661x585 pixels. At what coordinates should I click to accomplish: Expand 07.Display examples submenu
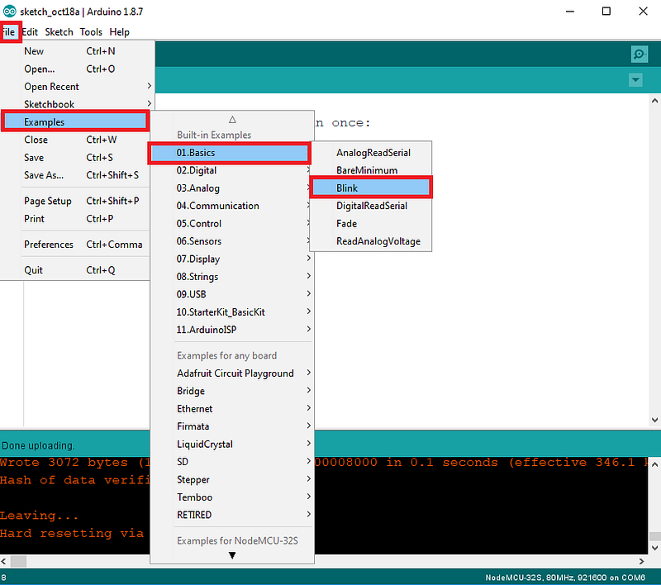click(x=232, y=259)
